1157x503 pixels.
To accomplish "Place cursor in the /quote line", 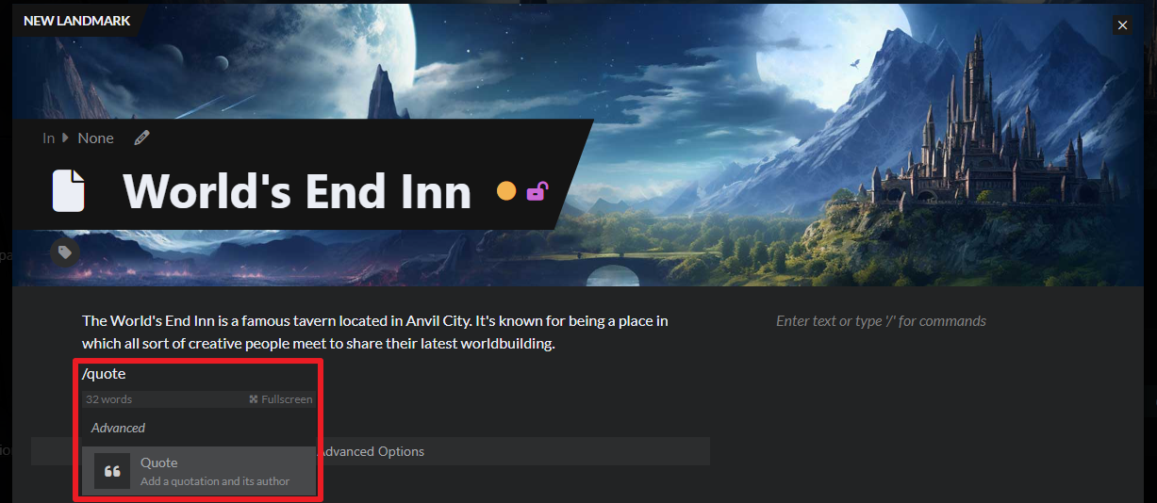I will [x=199, y=374].
